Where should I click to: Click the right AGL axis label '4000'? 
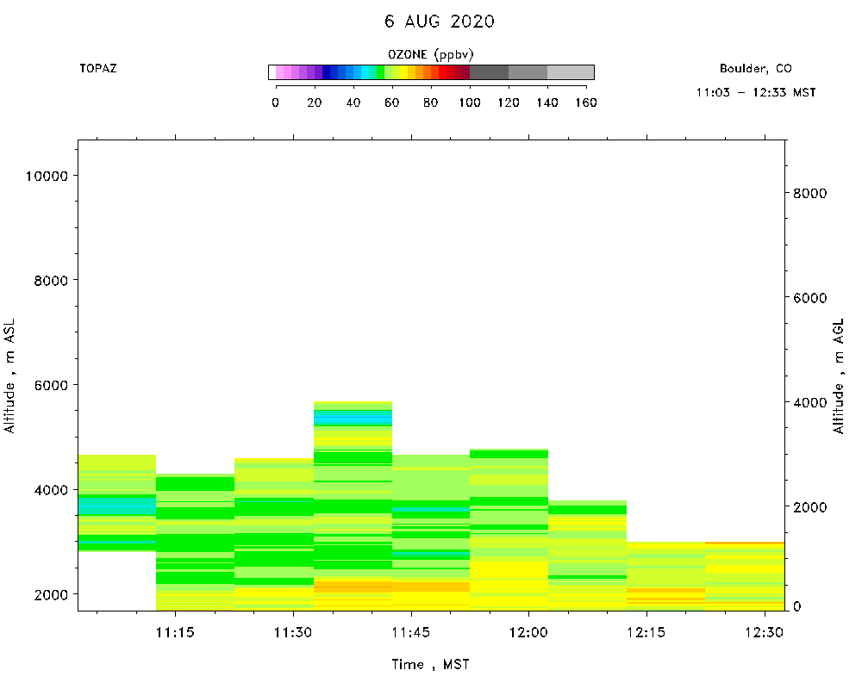coord(809,403)
